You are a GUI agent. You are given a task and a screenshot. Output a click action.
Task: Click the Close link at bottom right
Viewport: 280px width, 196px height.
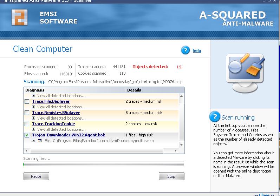click(264, 195)
